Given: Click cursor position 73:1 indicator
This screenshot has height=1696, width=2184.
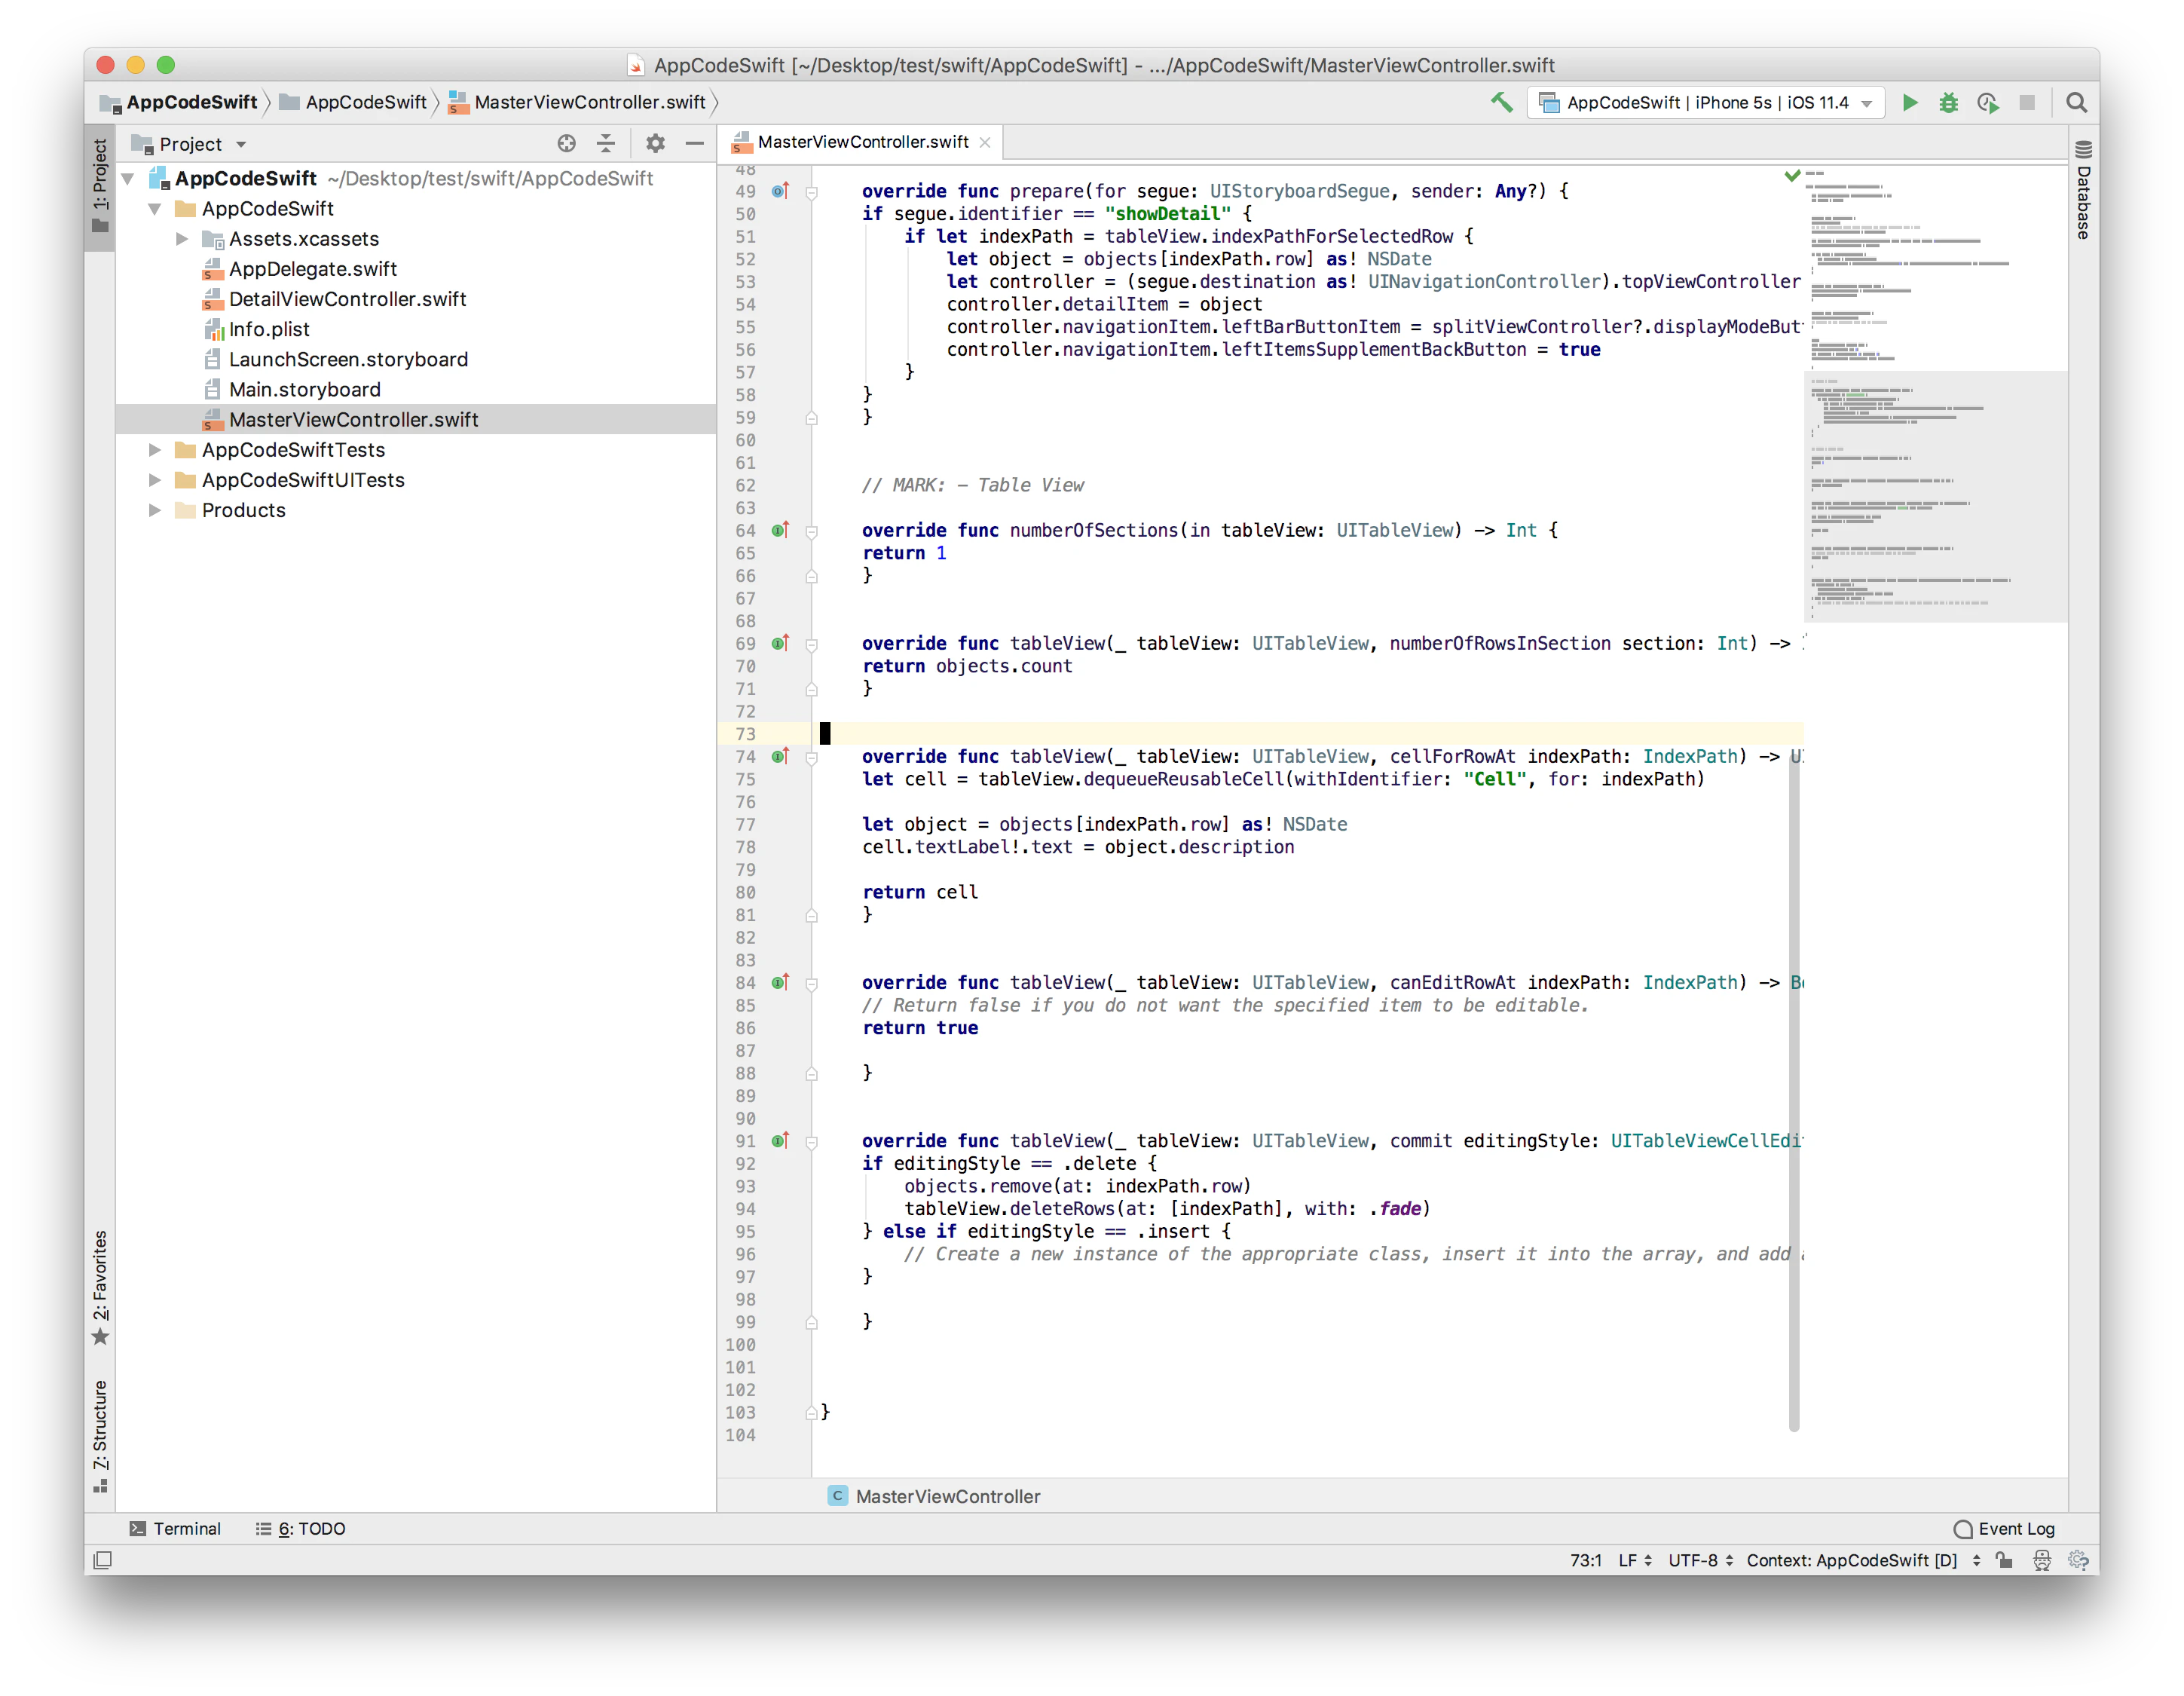Looking at the screenshot, I should point(1585,1560).
